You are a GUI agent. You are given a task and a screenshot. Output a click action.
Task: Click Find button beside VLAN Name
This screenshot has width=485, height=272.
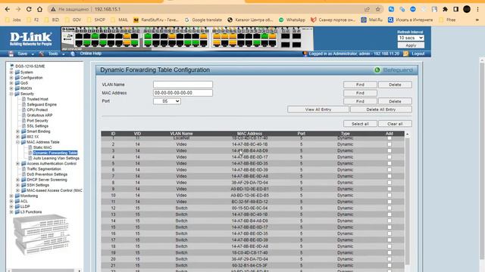tap(360, 85)
